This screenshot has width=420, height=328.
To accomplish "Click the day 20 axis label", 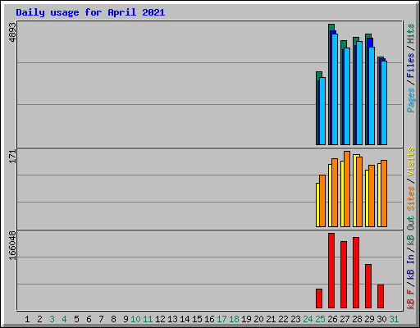I will point(258,319).
